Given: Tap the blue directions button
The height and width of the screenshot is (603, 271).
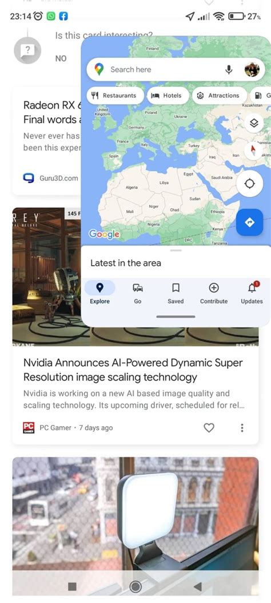Looking at the screenshot, I should point(249,222).
